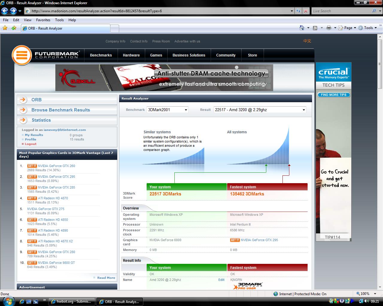Image resolution: width=383 pixels, height=306 pixels.
Task: Open NVIDIA GeForce GTX 275 link
Action: point(46,209)
